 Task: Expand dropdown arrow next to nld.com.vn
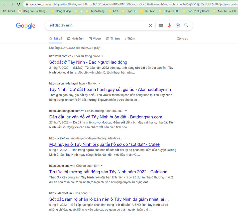click(102, 56)
